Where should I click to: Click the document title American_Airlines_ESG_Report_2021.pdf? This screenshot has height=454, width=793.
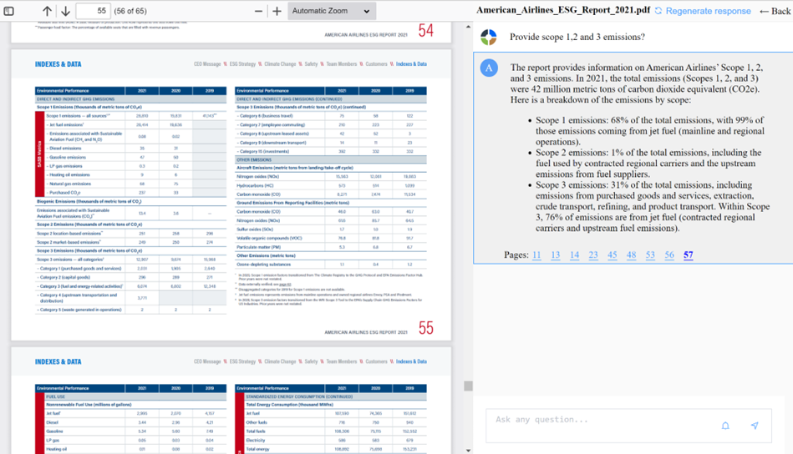(x=563, y=10)
